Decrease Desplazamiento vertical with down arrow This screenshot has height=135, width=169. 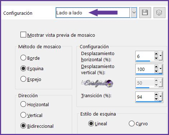[156, 71]
